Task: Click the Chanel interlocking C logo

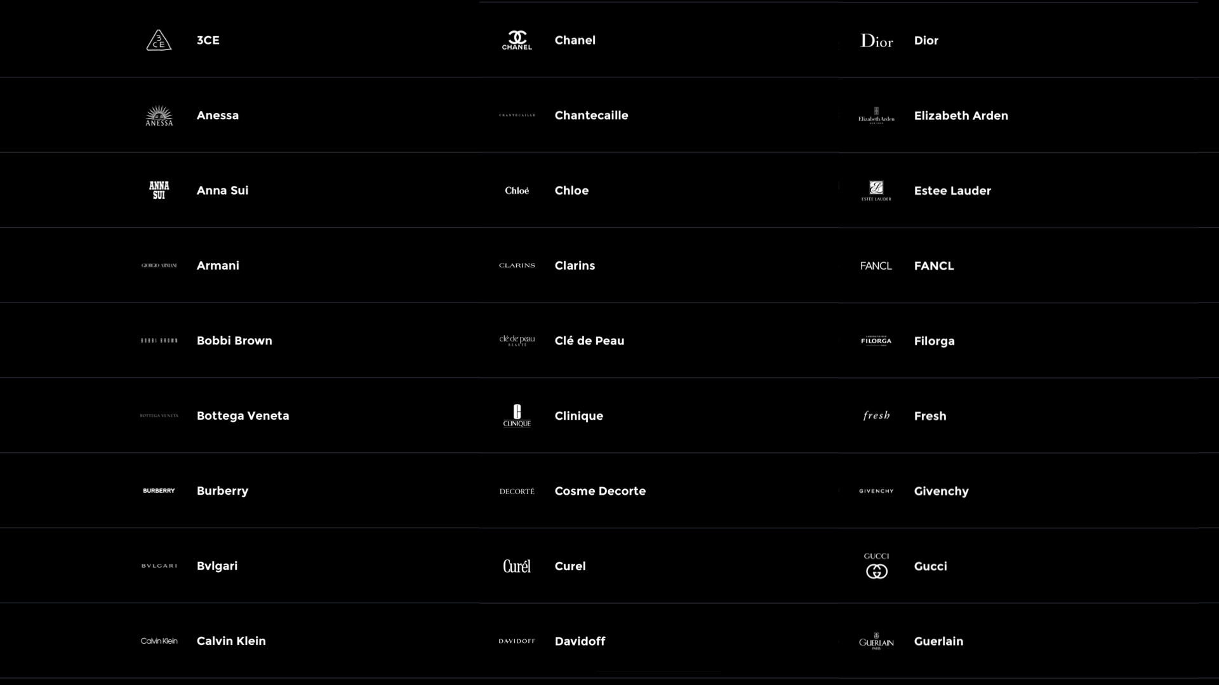Action: (517, 41)
